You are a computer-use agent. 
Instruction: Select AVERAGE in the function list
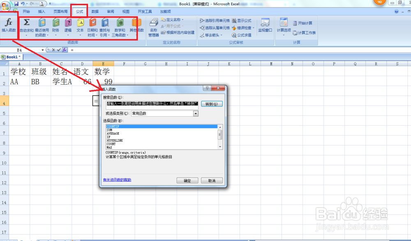click(x=162, y=133)
